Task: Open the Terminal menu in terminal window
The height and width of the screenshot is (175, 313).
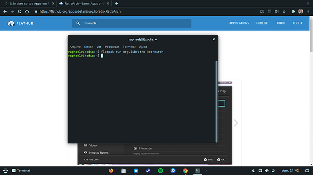Action: tap(129, 47)
